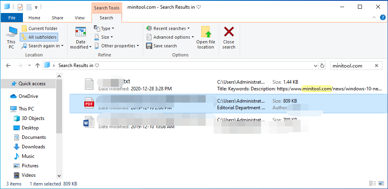Open Documents folder in sidebar
388x189 pixels.
click(30, 137)
